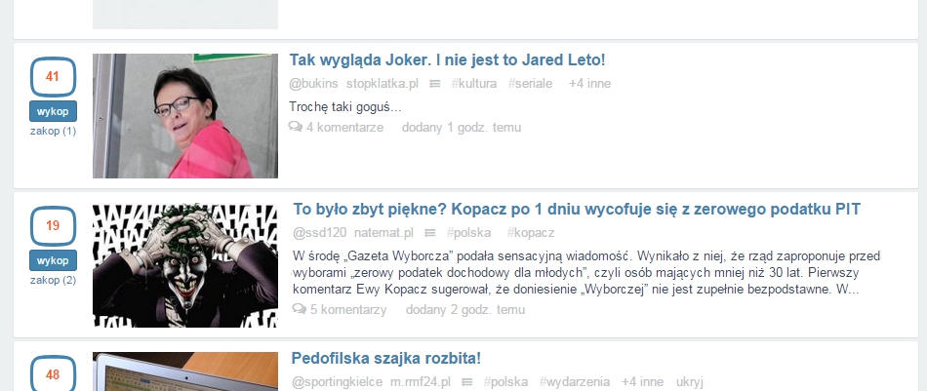
Task: Open headline Tak wygląda Joker
Action: coord(447,59)
